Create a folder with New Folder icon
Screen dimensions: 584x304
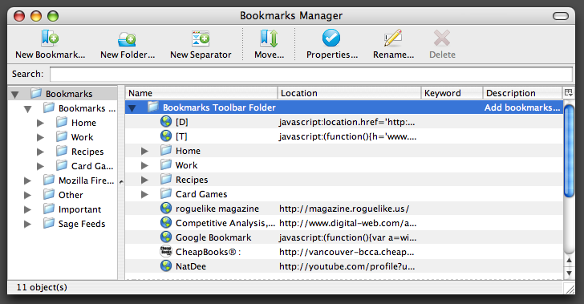(x=127, y=39)
